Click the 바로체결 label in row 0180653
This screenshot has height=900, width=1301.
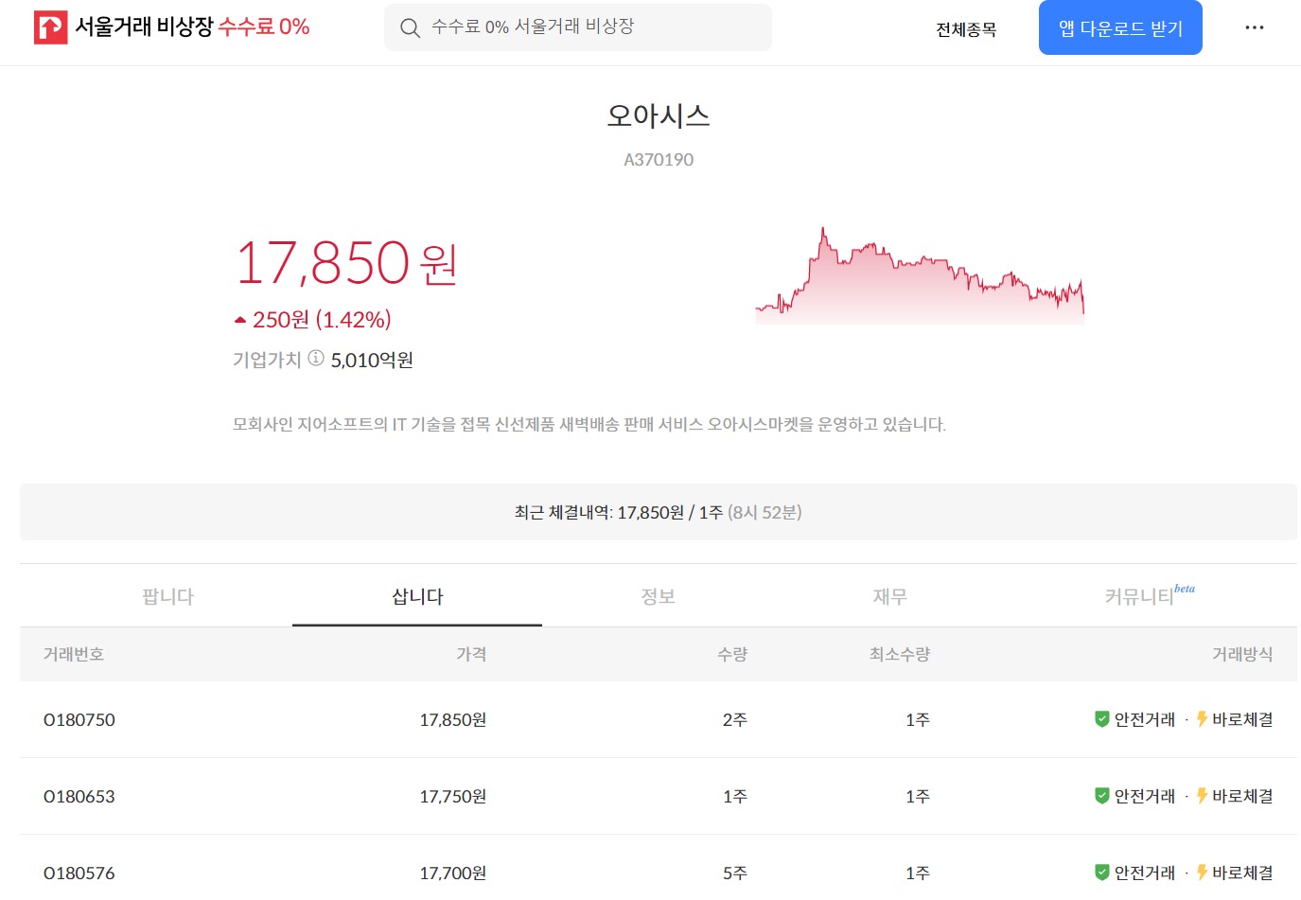[1242, 796]
